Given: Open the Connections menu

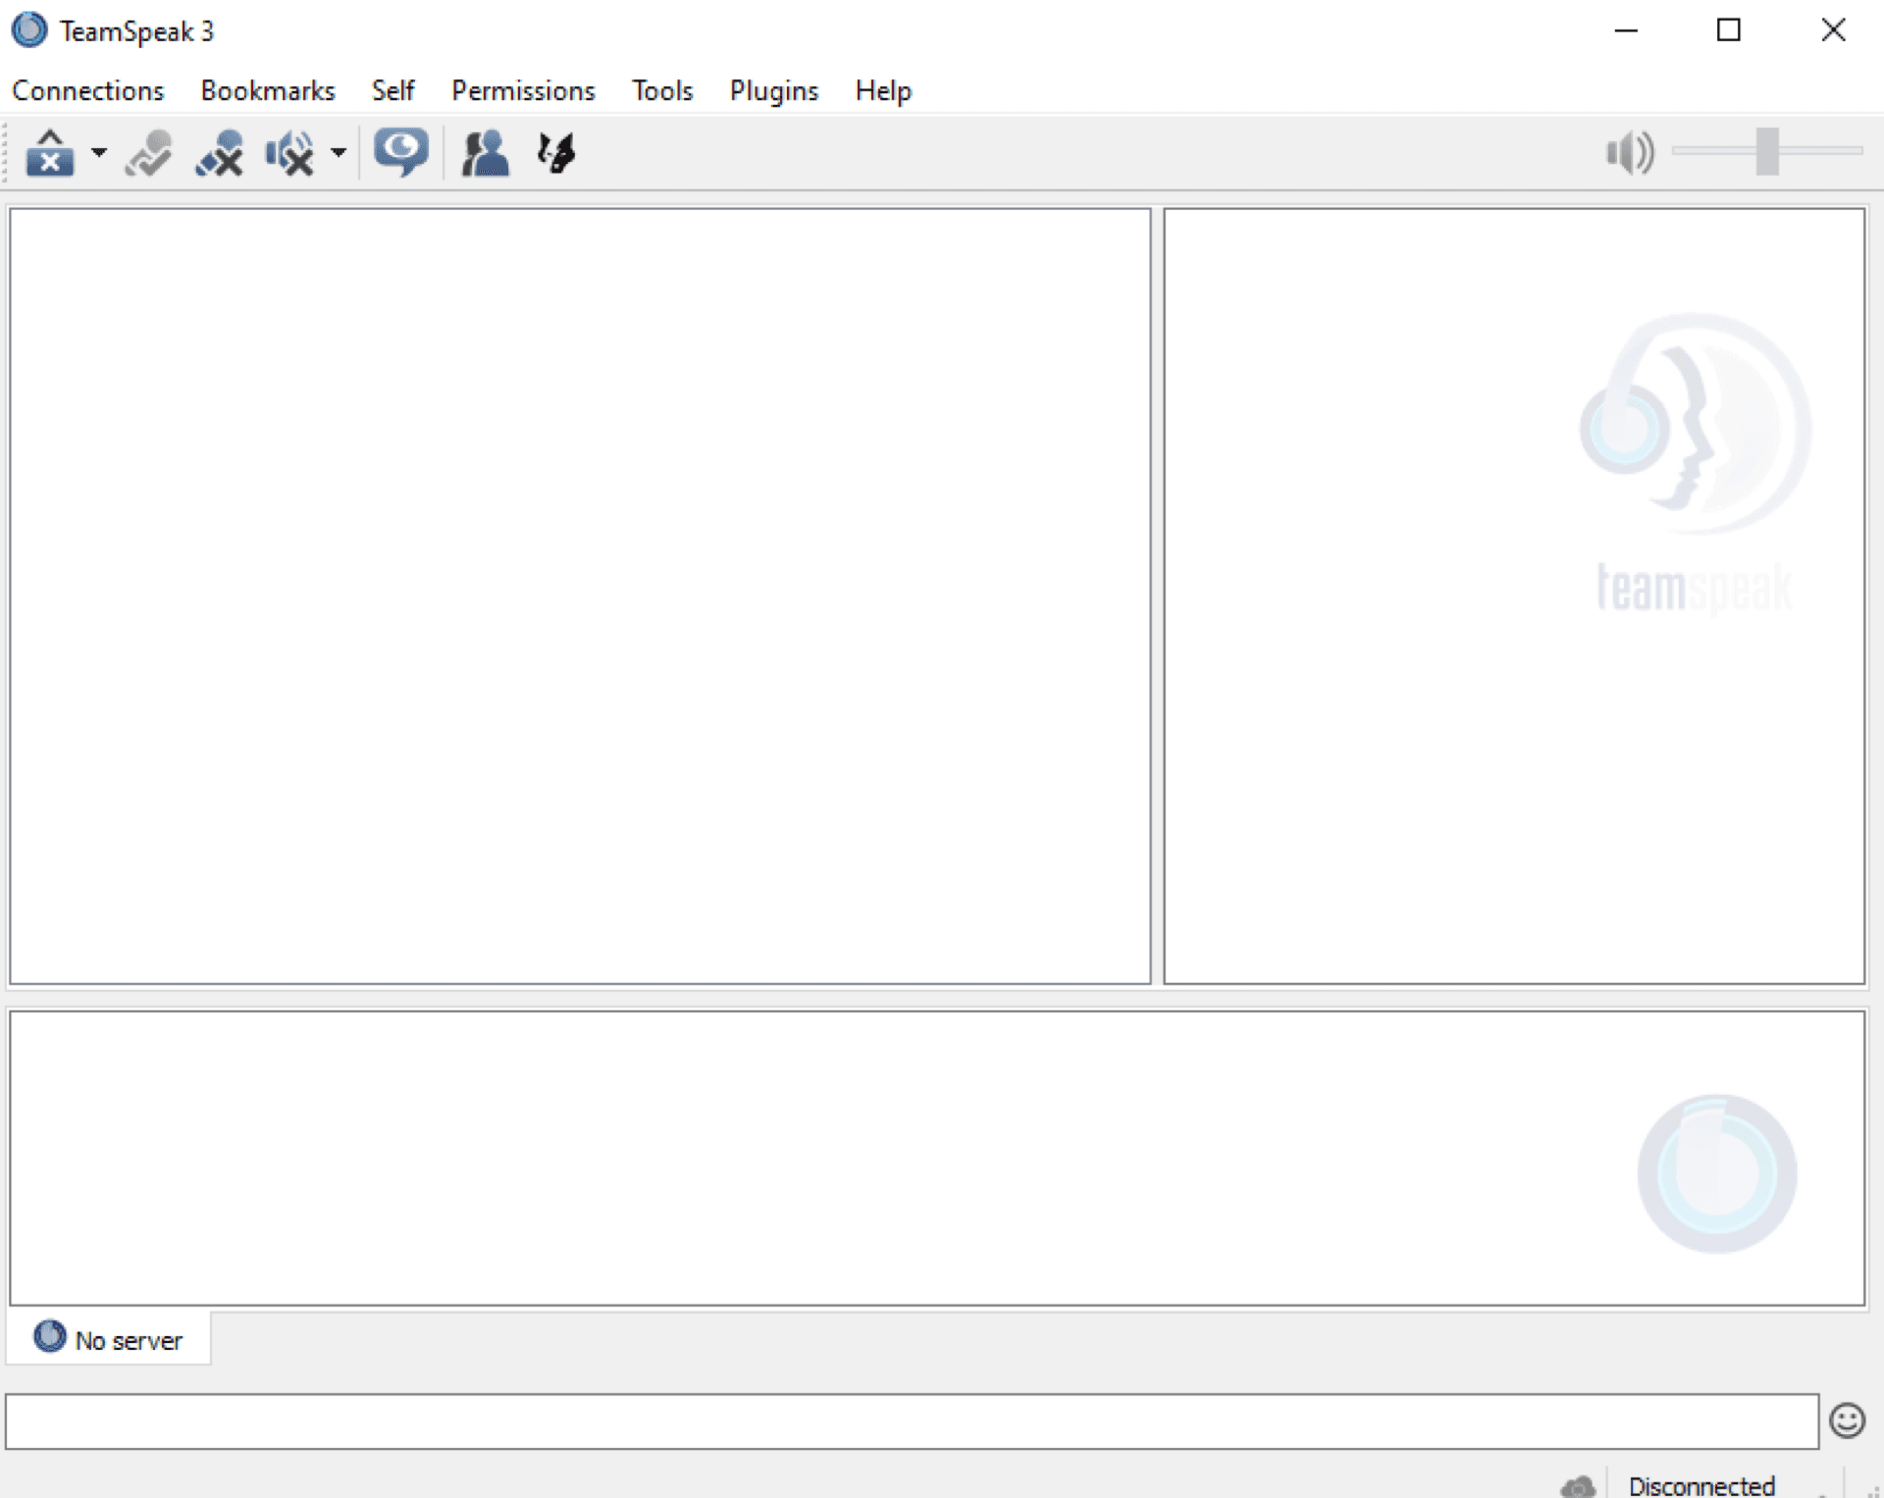Looking at the screenshot, I should (x=88, y=90).
